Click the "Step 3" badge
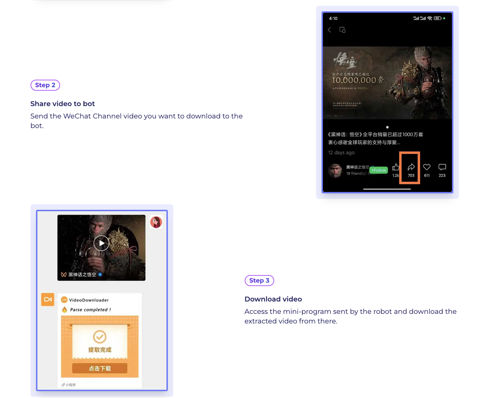This screenshot has width=488, height=398. click(x=259, y=281)
